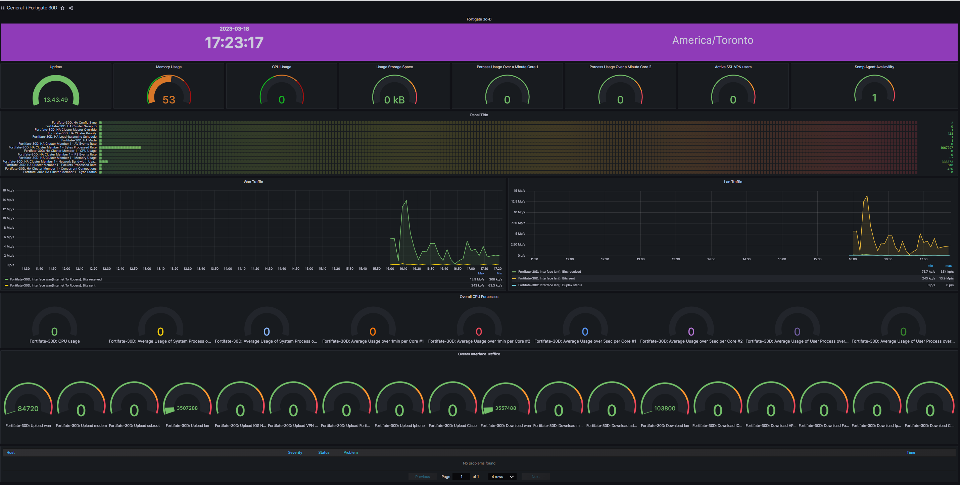Viewport: 960px width, 485px height.
Task: Open the rows-per-page dropdown showing 4 rows
Action: tap(502, 476)
